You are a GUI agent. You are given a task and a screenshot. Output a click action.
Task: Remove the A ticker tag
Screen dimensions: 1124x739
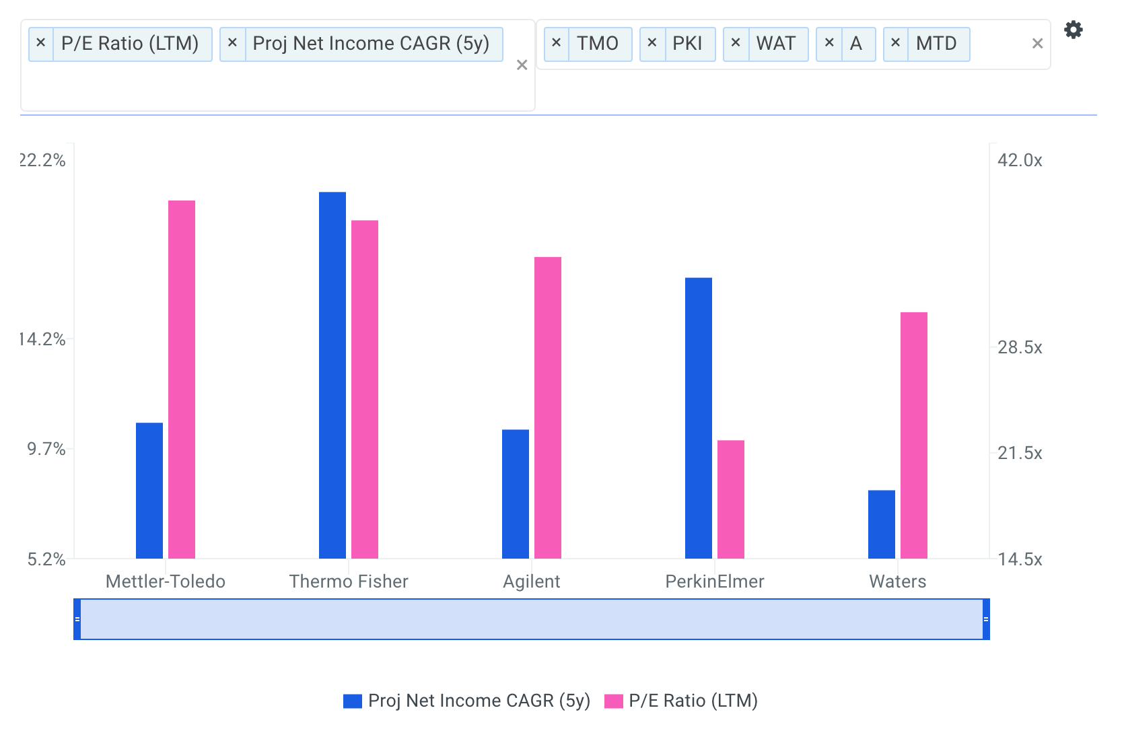tap(829, 44)
